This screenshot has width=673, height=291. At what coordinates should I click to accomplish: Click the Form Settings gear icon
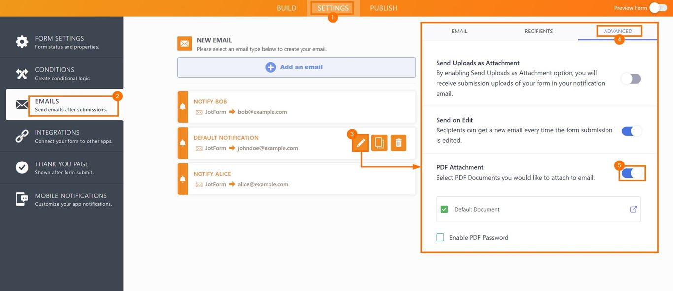pyautogui.click(x=22, y=42)
